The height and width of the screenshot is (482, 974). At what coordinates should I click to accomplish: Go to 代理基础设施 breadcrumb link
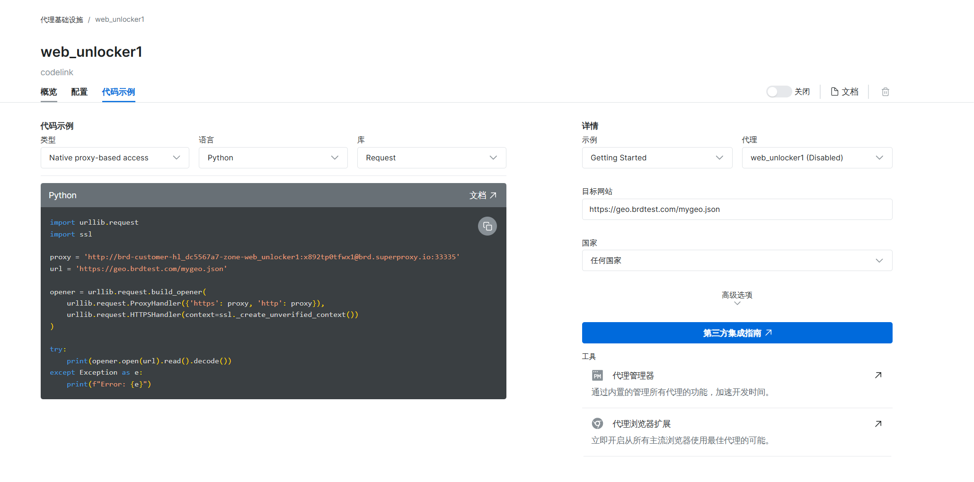coord(62,20)
